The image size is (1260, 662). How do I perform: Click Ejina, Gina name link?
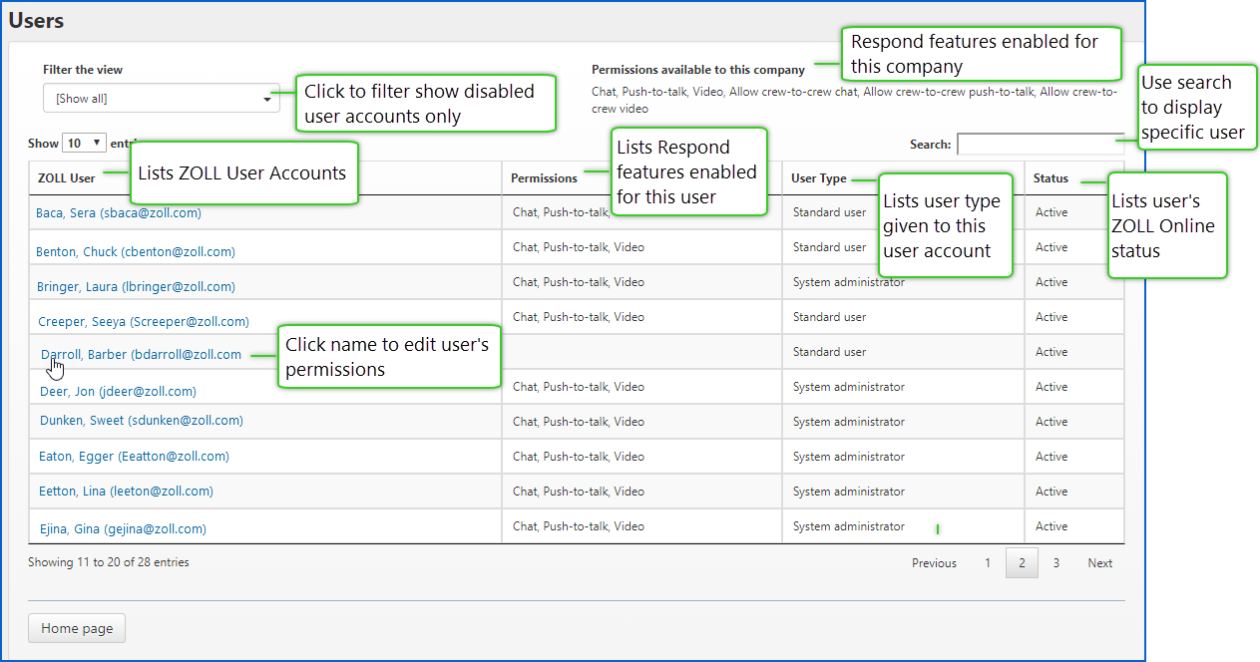click(123, 529)
